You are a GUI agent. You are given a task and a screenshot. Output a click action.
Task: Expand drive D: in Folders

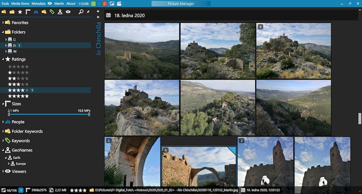[6, 45]
